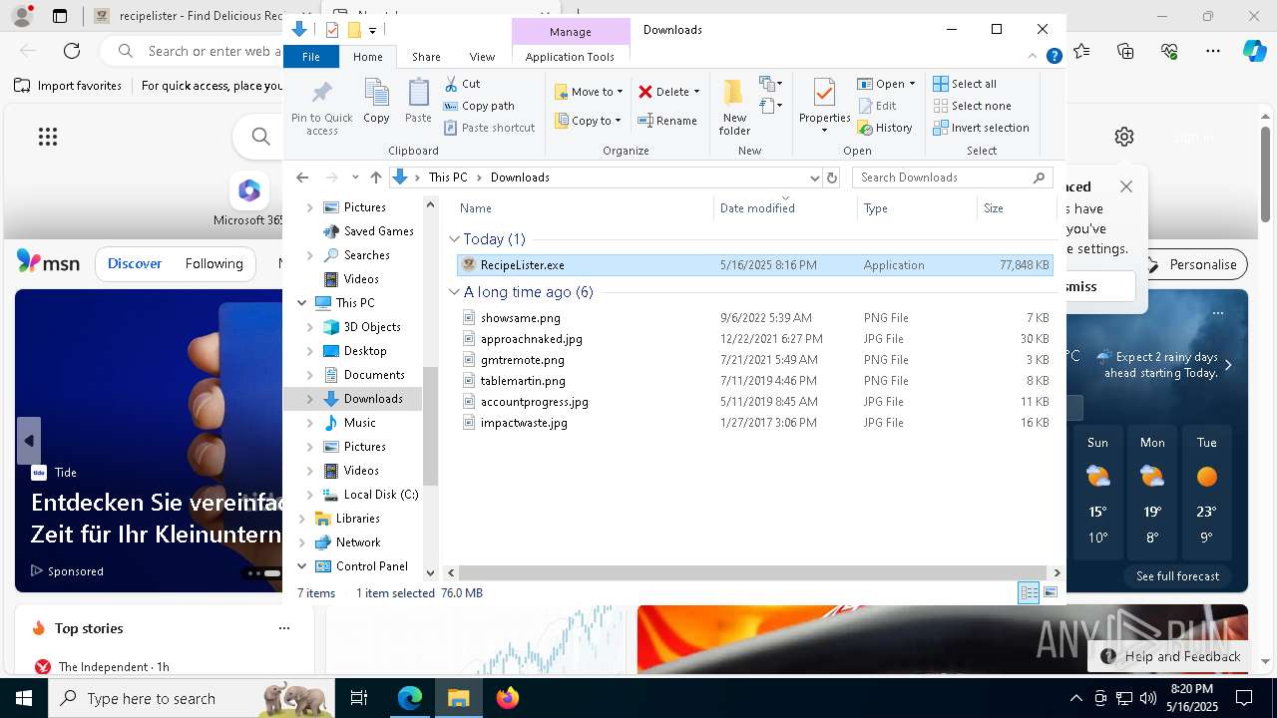Viewport: 1277px width, 718px height.
Task: Select approachnaked.jpg file
Action: (x=753, y=339)
